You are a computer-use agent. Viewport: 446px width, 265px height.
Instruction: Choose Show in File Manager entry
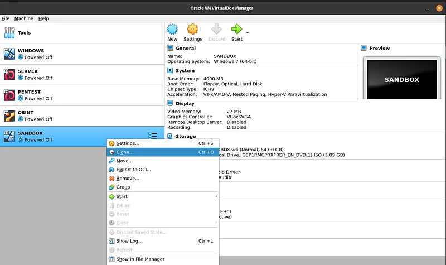163,259
